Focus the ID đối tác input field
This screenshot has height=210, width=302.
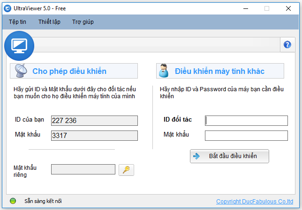coord(246,121)
